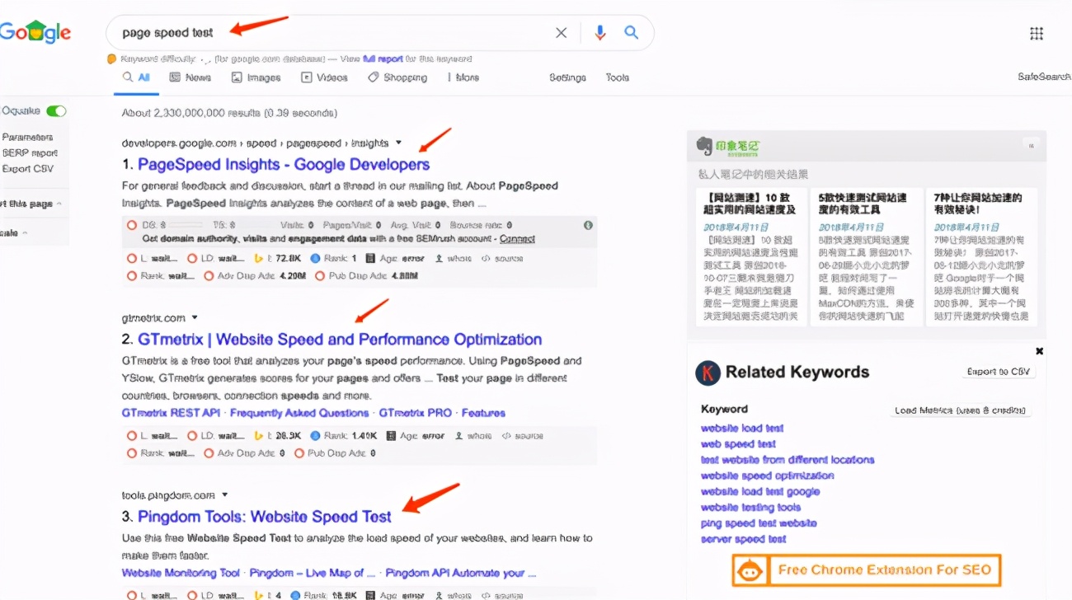Click the clear search query X icon
The width and height of the screenshot is (1072, 600).
(x=562, y=32)
